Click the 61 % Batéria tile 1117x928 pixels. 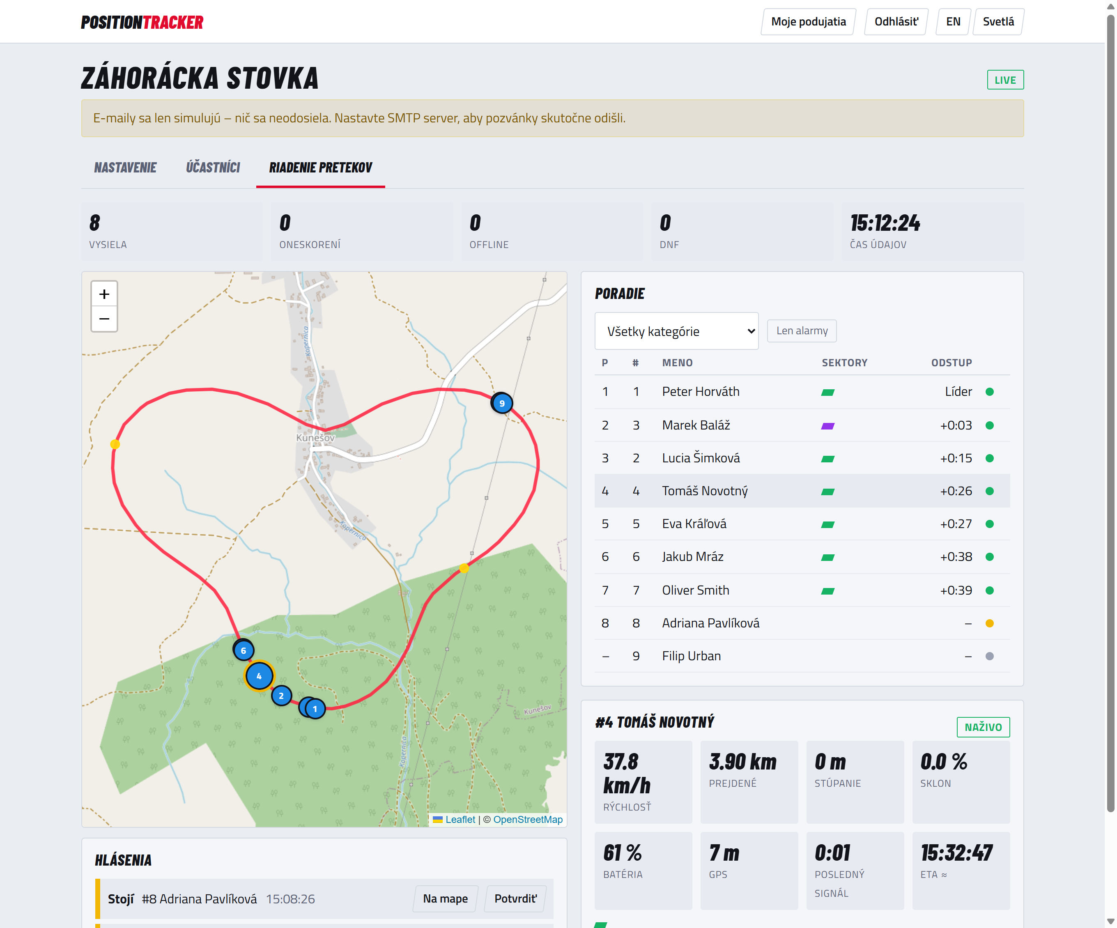click(x=643, y=871)
